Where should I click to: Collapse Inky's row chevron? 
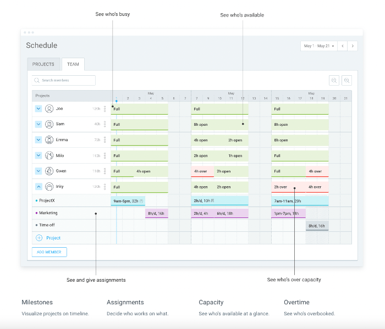coord(38,187)
